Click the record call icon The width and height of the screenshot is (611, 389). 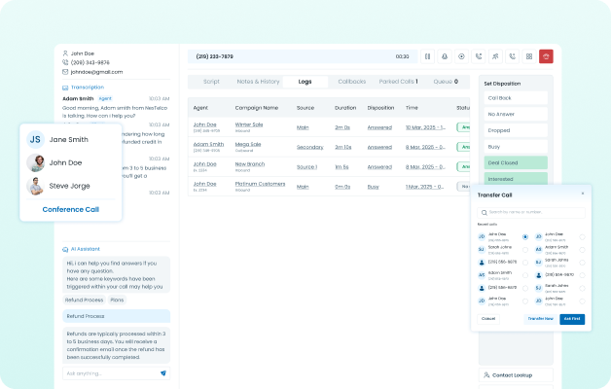point(461,57)
